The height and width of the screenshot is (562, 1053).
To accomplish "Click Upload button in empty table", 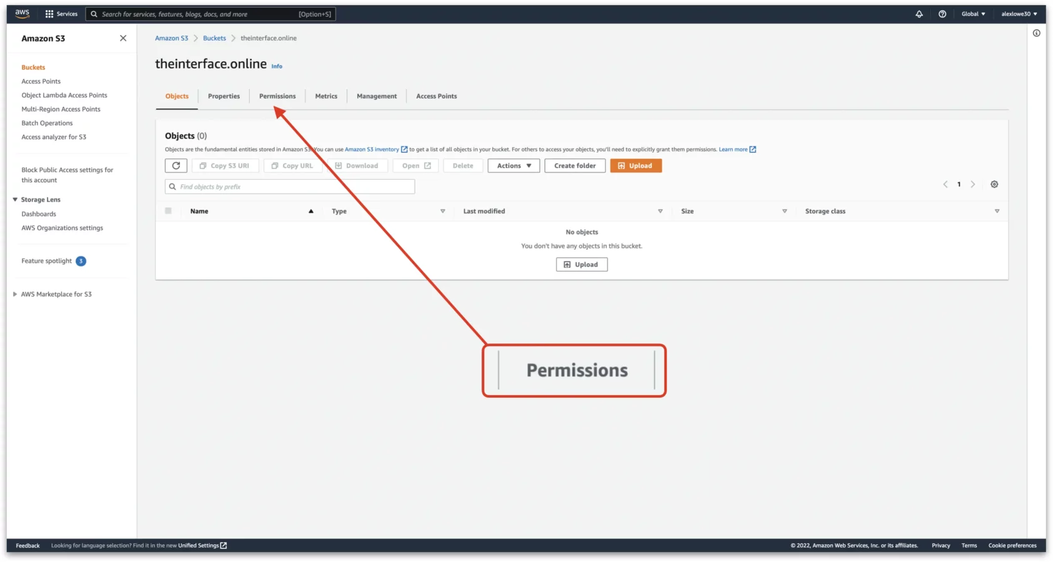I will 581,264.
